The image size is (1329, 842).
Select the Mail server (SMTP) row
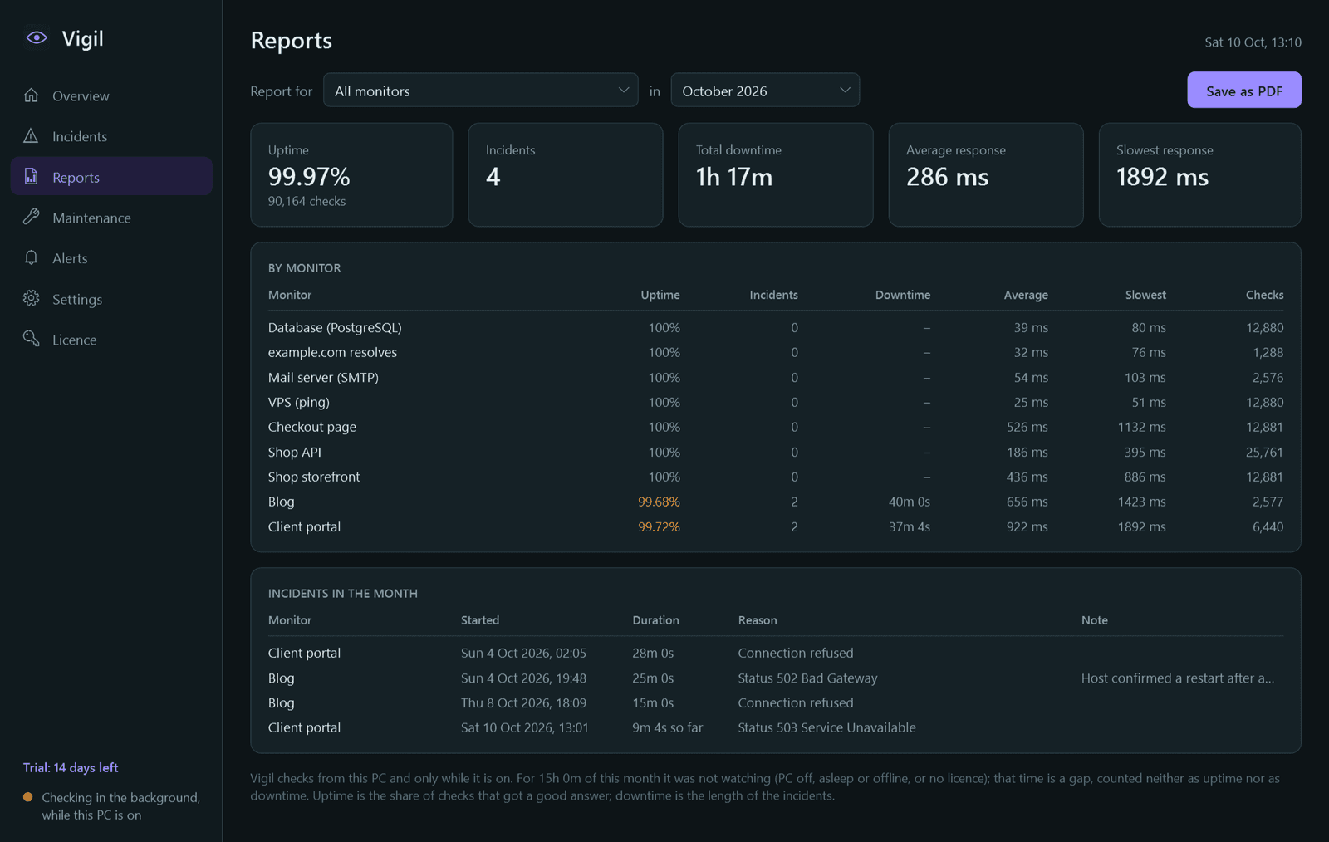tap(776, 378)
